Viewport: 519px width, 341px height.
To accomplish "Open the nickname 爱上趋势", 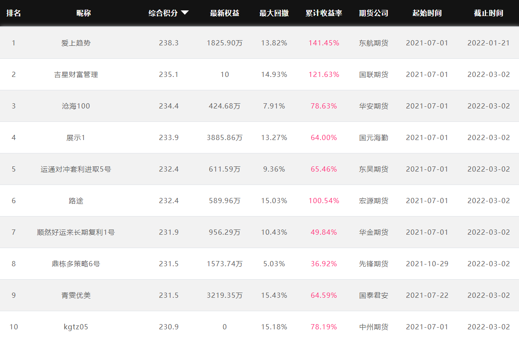I will [x=76, y=43].
